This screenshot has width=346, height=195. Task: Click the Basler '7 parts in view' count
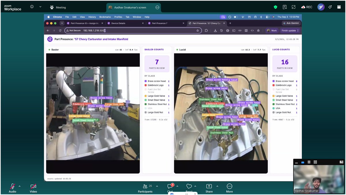pyautogui.click(x=157, y=64)
